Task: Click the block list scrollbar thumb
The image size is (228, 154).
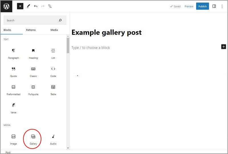Action: coord(68,46)
